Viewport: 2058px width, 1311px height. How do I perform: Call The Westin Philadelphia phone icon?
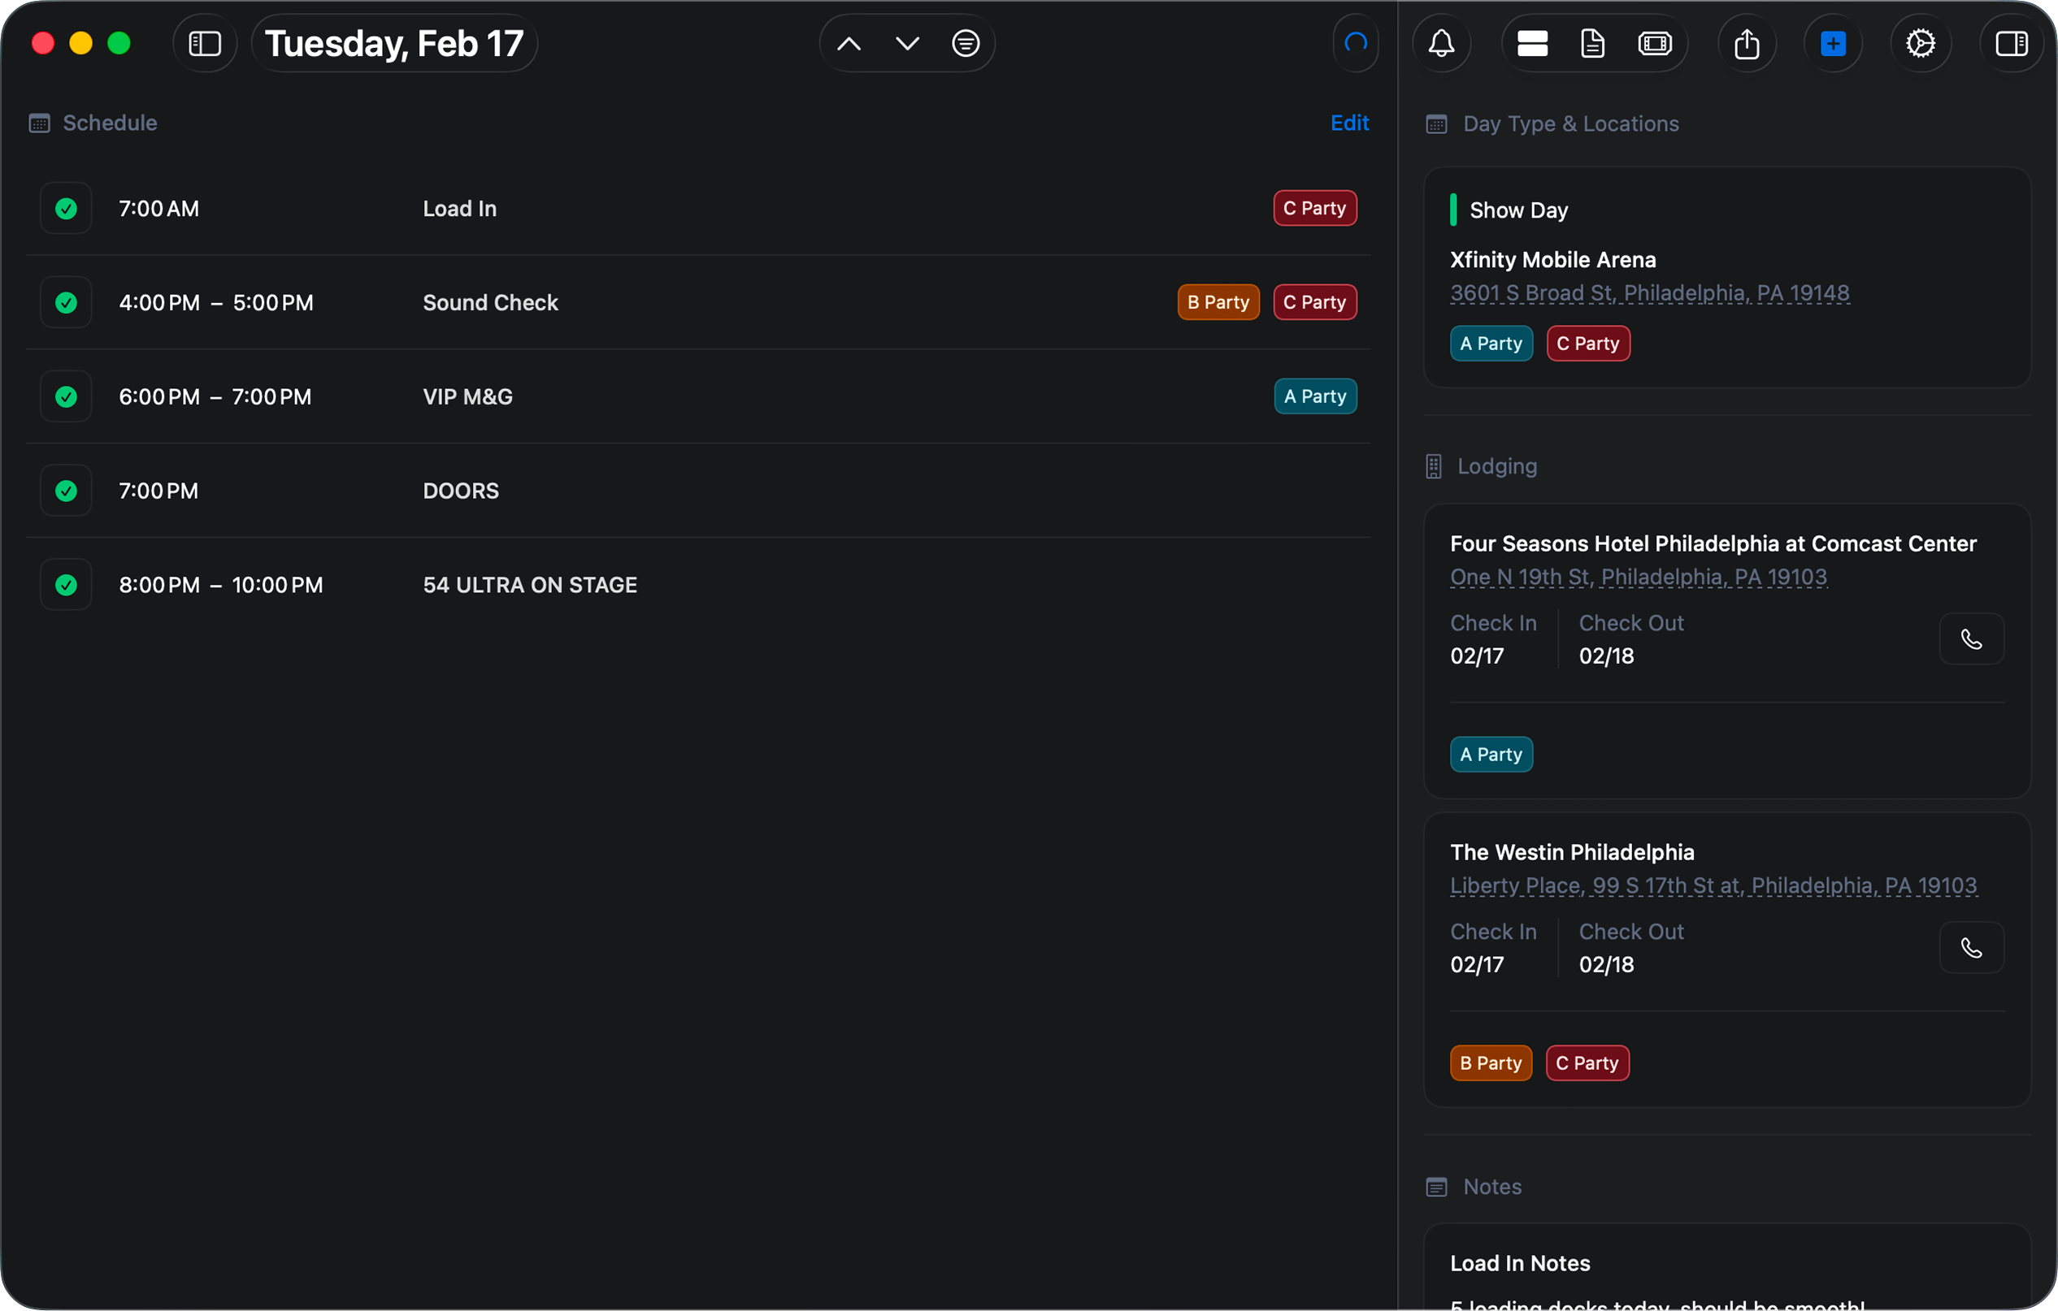(1972, 947)
